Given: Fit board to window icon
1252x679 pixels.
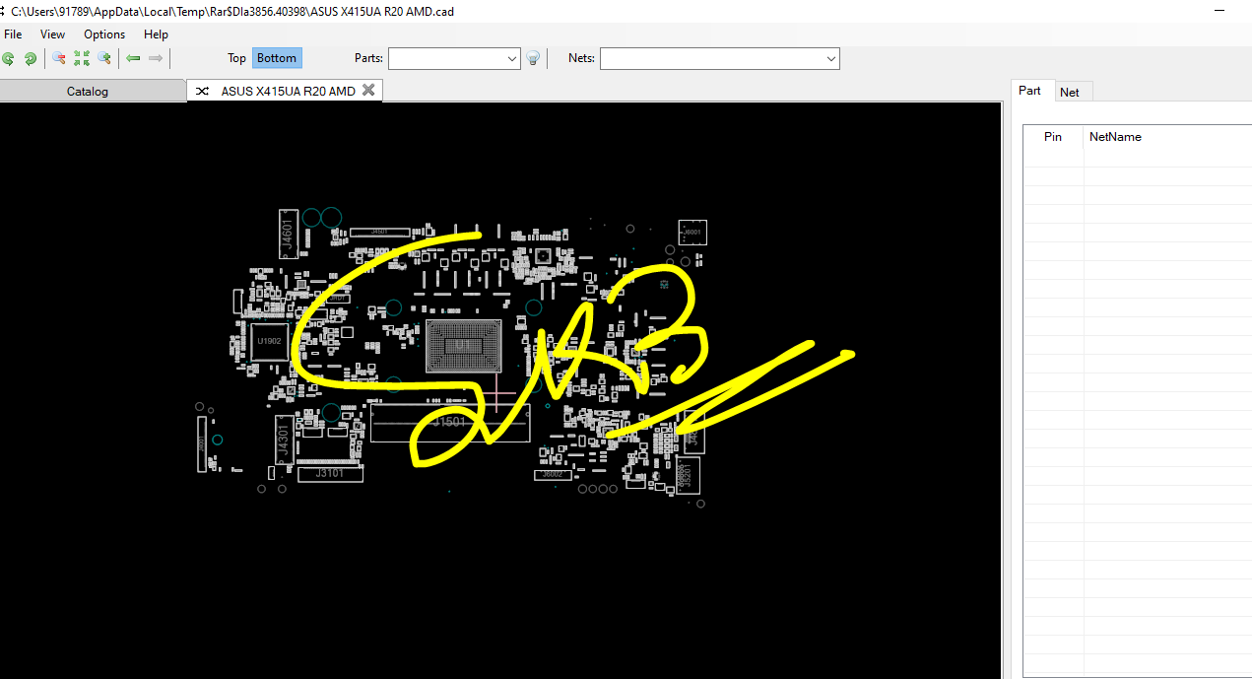Looking at the screenshot, I should 82,58.
